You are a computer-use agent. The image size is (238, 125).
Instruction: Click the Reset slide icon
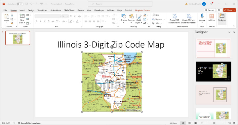click(28, 19)
